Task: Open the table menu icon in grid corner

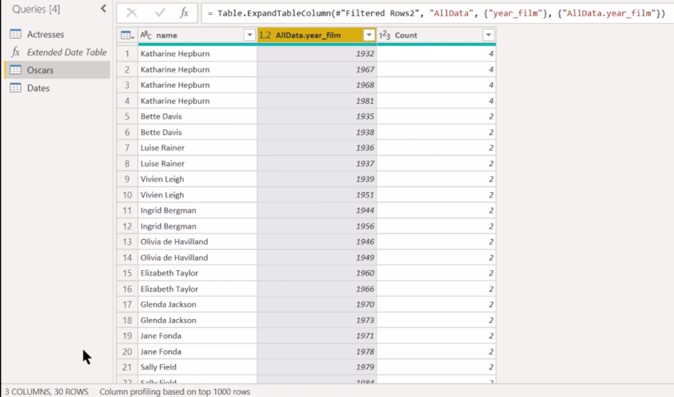Action: tap(127, 35)
